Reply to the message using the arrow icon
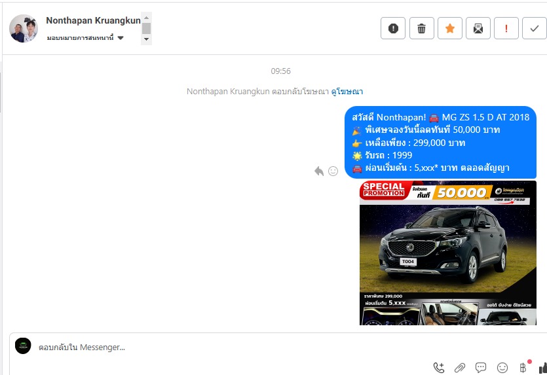Screen dimensions: 547x375 click(319, 171)
